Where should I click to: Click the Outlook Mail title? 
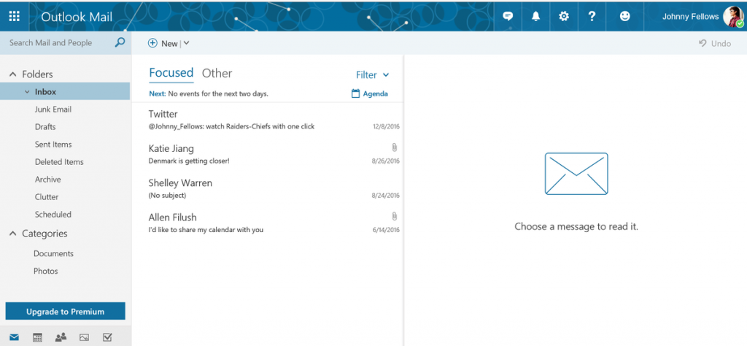(x=77, y=17)
